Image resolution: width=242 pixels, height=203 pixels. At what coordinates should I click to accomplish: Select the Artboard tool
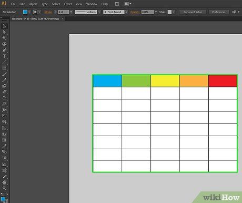pos(4,170)
